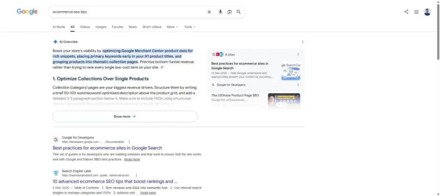Viewport: 440px width, 196px height.
Task: Start voice search with the microphone icon
Action: [x=220, y=12]
